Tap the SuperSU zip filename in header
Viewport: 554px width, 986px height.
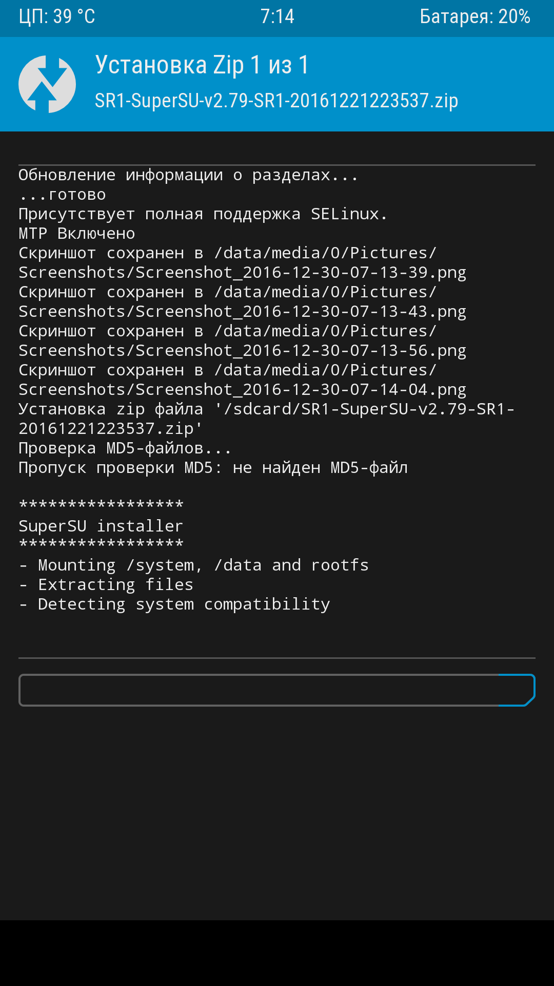276,101
